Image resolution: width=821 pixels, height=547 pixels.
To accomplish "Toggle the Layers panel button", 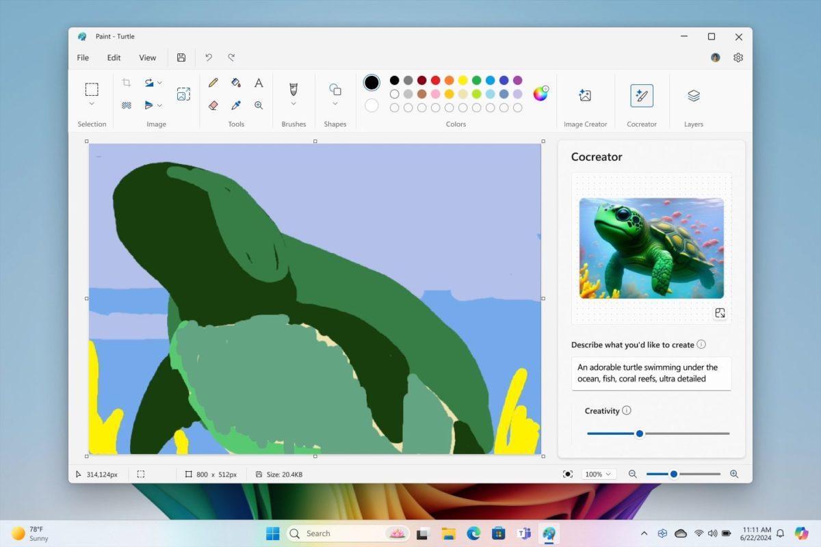I will click(x=694, y=96).
